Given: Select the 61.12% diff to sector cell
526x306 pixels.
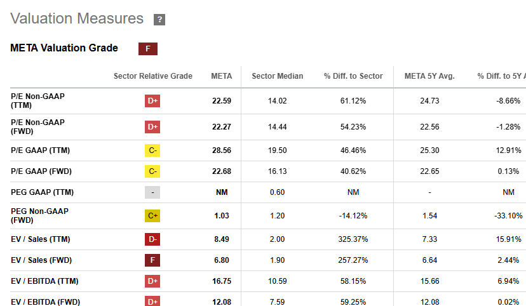Looking at the screenshot, I should [x=353, y=101].
